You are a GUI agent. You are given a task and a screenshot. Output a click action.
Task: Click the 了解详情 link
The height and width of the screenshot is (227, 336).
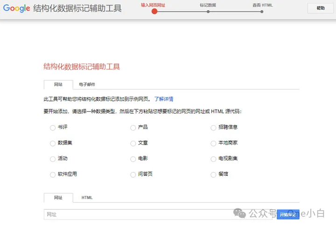coord(164,99)
